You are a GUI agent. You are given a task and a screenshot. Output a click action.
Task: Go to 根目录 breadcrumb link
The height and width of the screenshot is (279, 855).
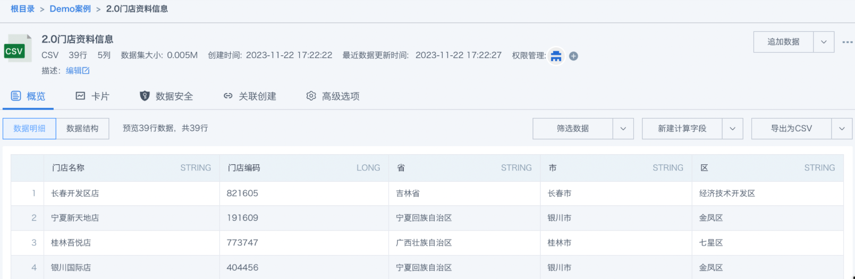pos(22,9)
